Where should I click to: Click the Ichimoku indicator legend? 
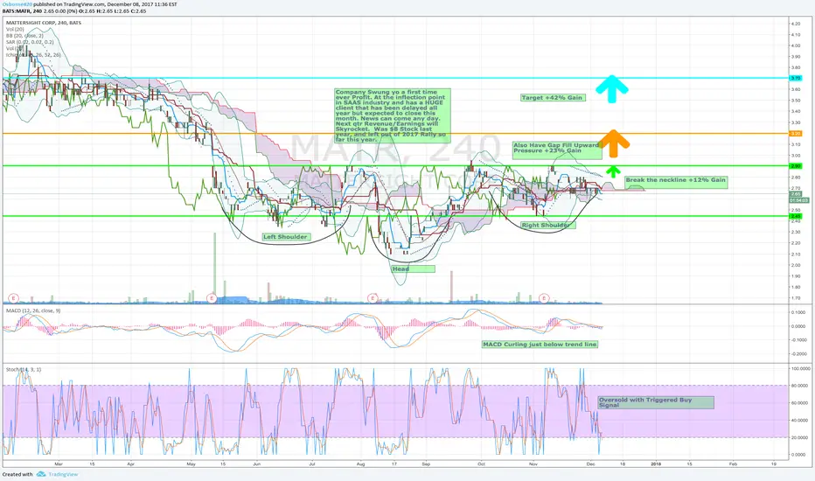pos(33,54)
